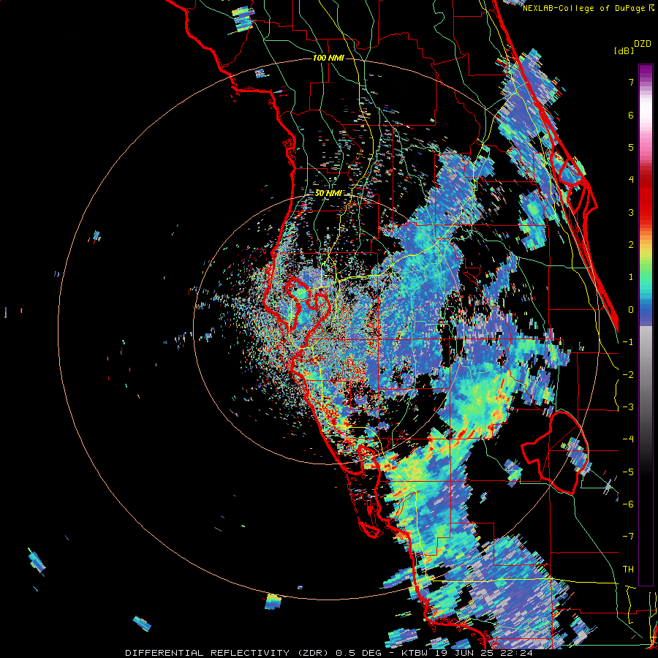Viewport: 658px width, 658px height.
Task: Click the -2 dB colorbar label
Action: coord(628,375)
